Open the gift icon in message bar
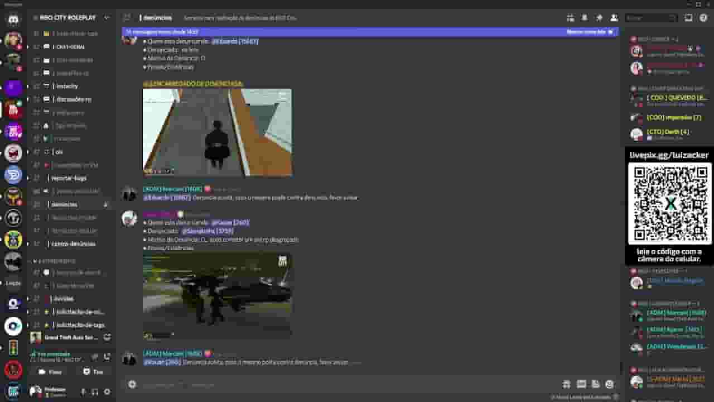The height and width of the screenshot is (402, 714). [x=566, y=384]
